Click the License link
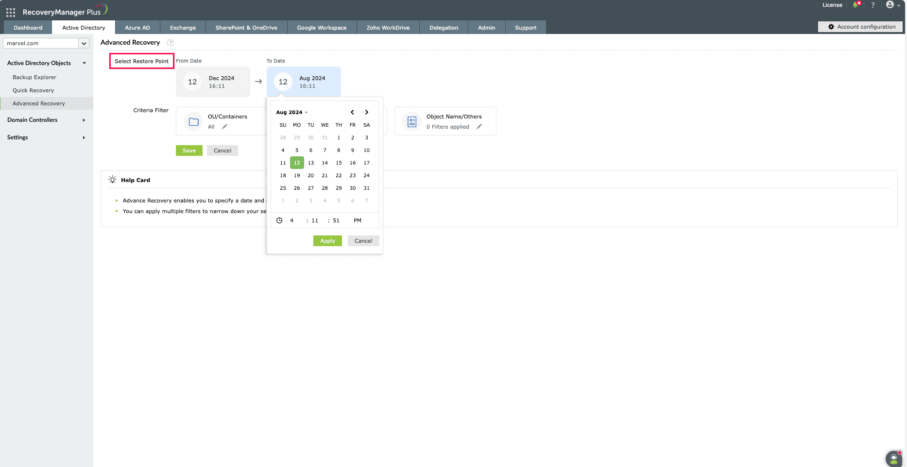Screen dimensions: 907x467 832,5
